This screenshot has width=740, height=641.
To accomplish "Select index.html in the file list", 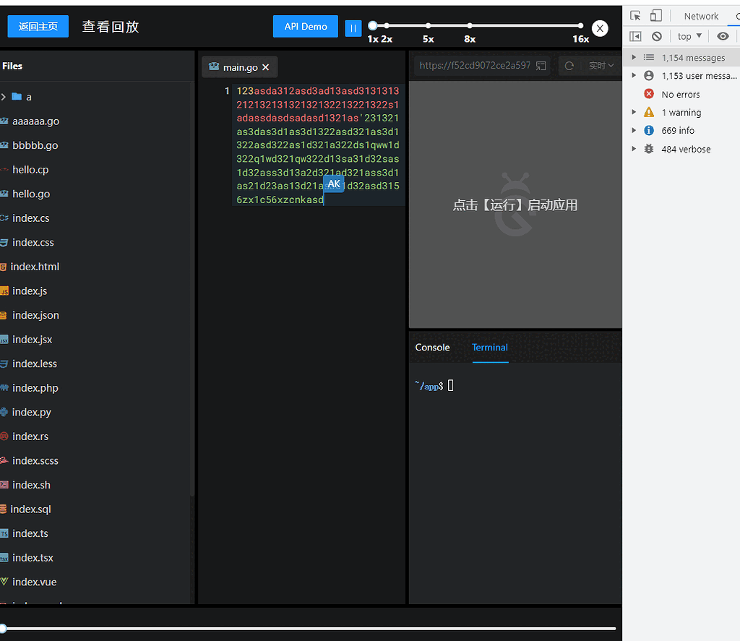I will click(35, 267).
